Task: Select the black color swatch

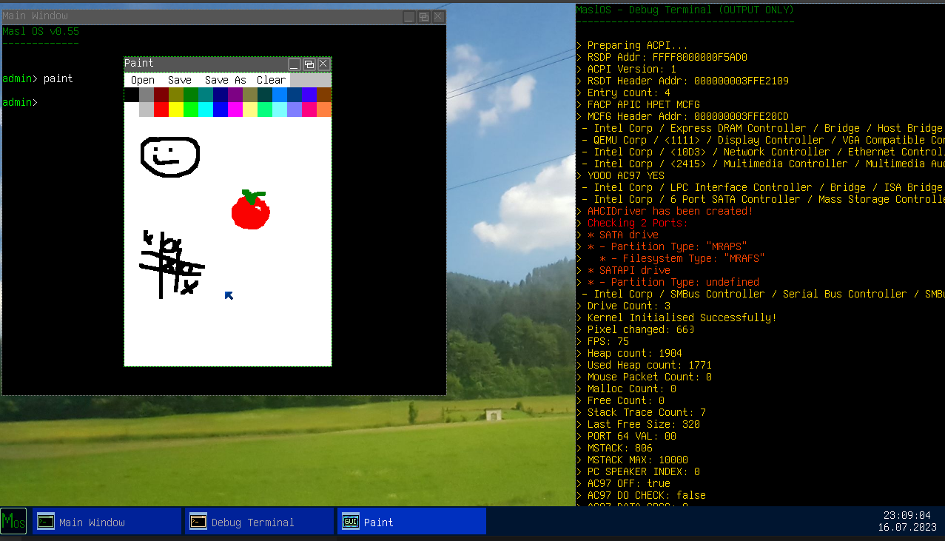Action: (x=132, y=95)
